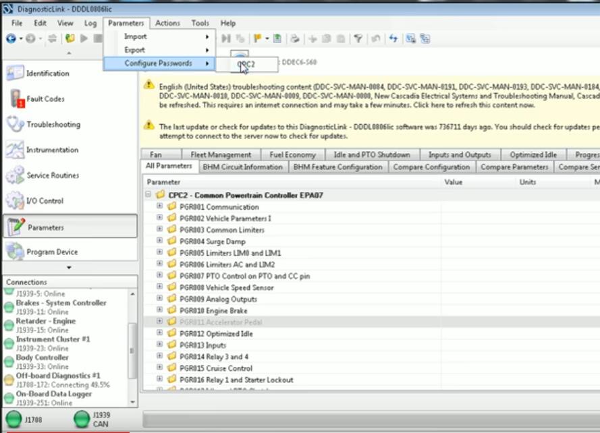
Task: Click the Connections list scrollbar thumb
Action: pyautogui.click(x=132, y=351)
